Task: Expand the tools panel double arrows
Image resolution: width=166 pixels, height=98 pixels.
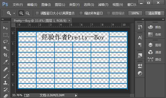Action: [3, 19]
